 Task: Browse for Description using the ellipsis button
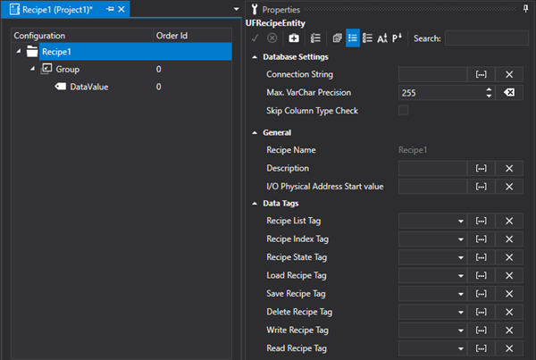point(480,168)
